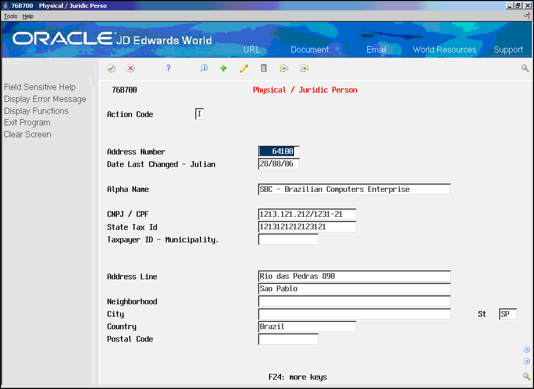
Task: Open the blue question mark help icon
Action: point(168,68)
